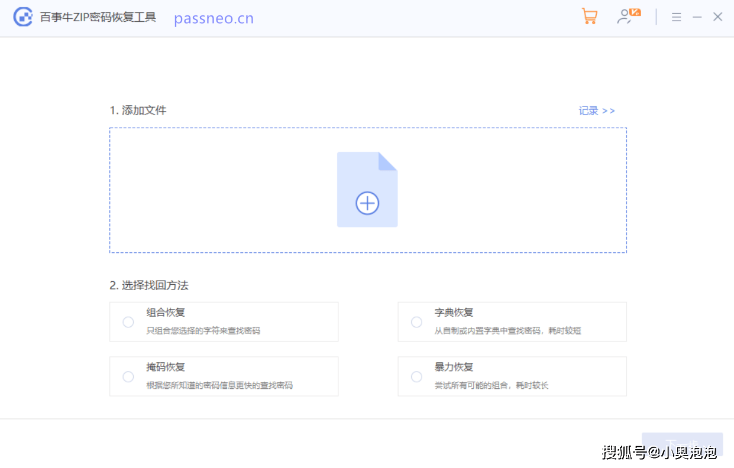This screenshot has width=734, height=468.
Task: Open the user account VIP icon
Action: point(628,17)
